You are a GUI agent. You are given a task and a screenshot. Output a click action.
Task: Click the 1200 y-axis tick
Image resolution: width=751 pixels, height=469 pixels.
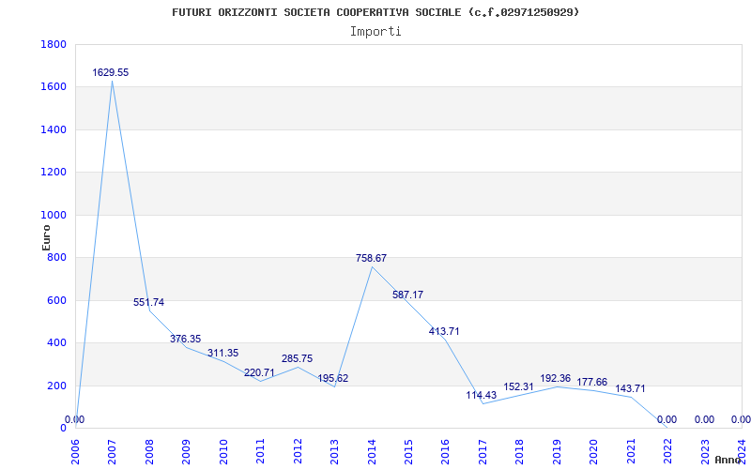[54, 173]
